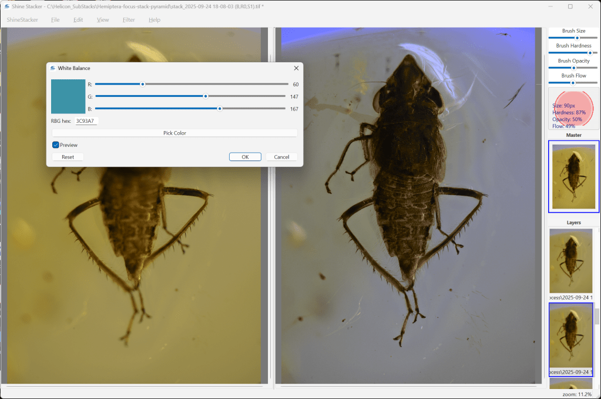Close the White Balance dialog
Image resolution: width=601 pixels, height=399 pixels.
click(x=296, y=68)
